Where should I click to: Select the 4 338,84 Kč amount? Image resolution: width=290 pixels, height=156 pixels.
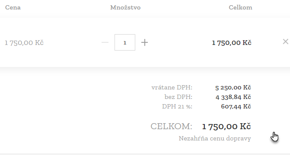pyautogui.click(x=233, y=97)
